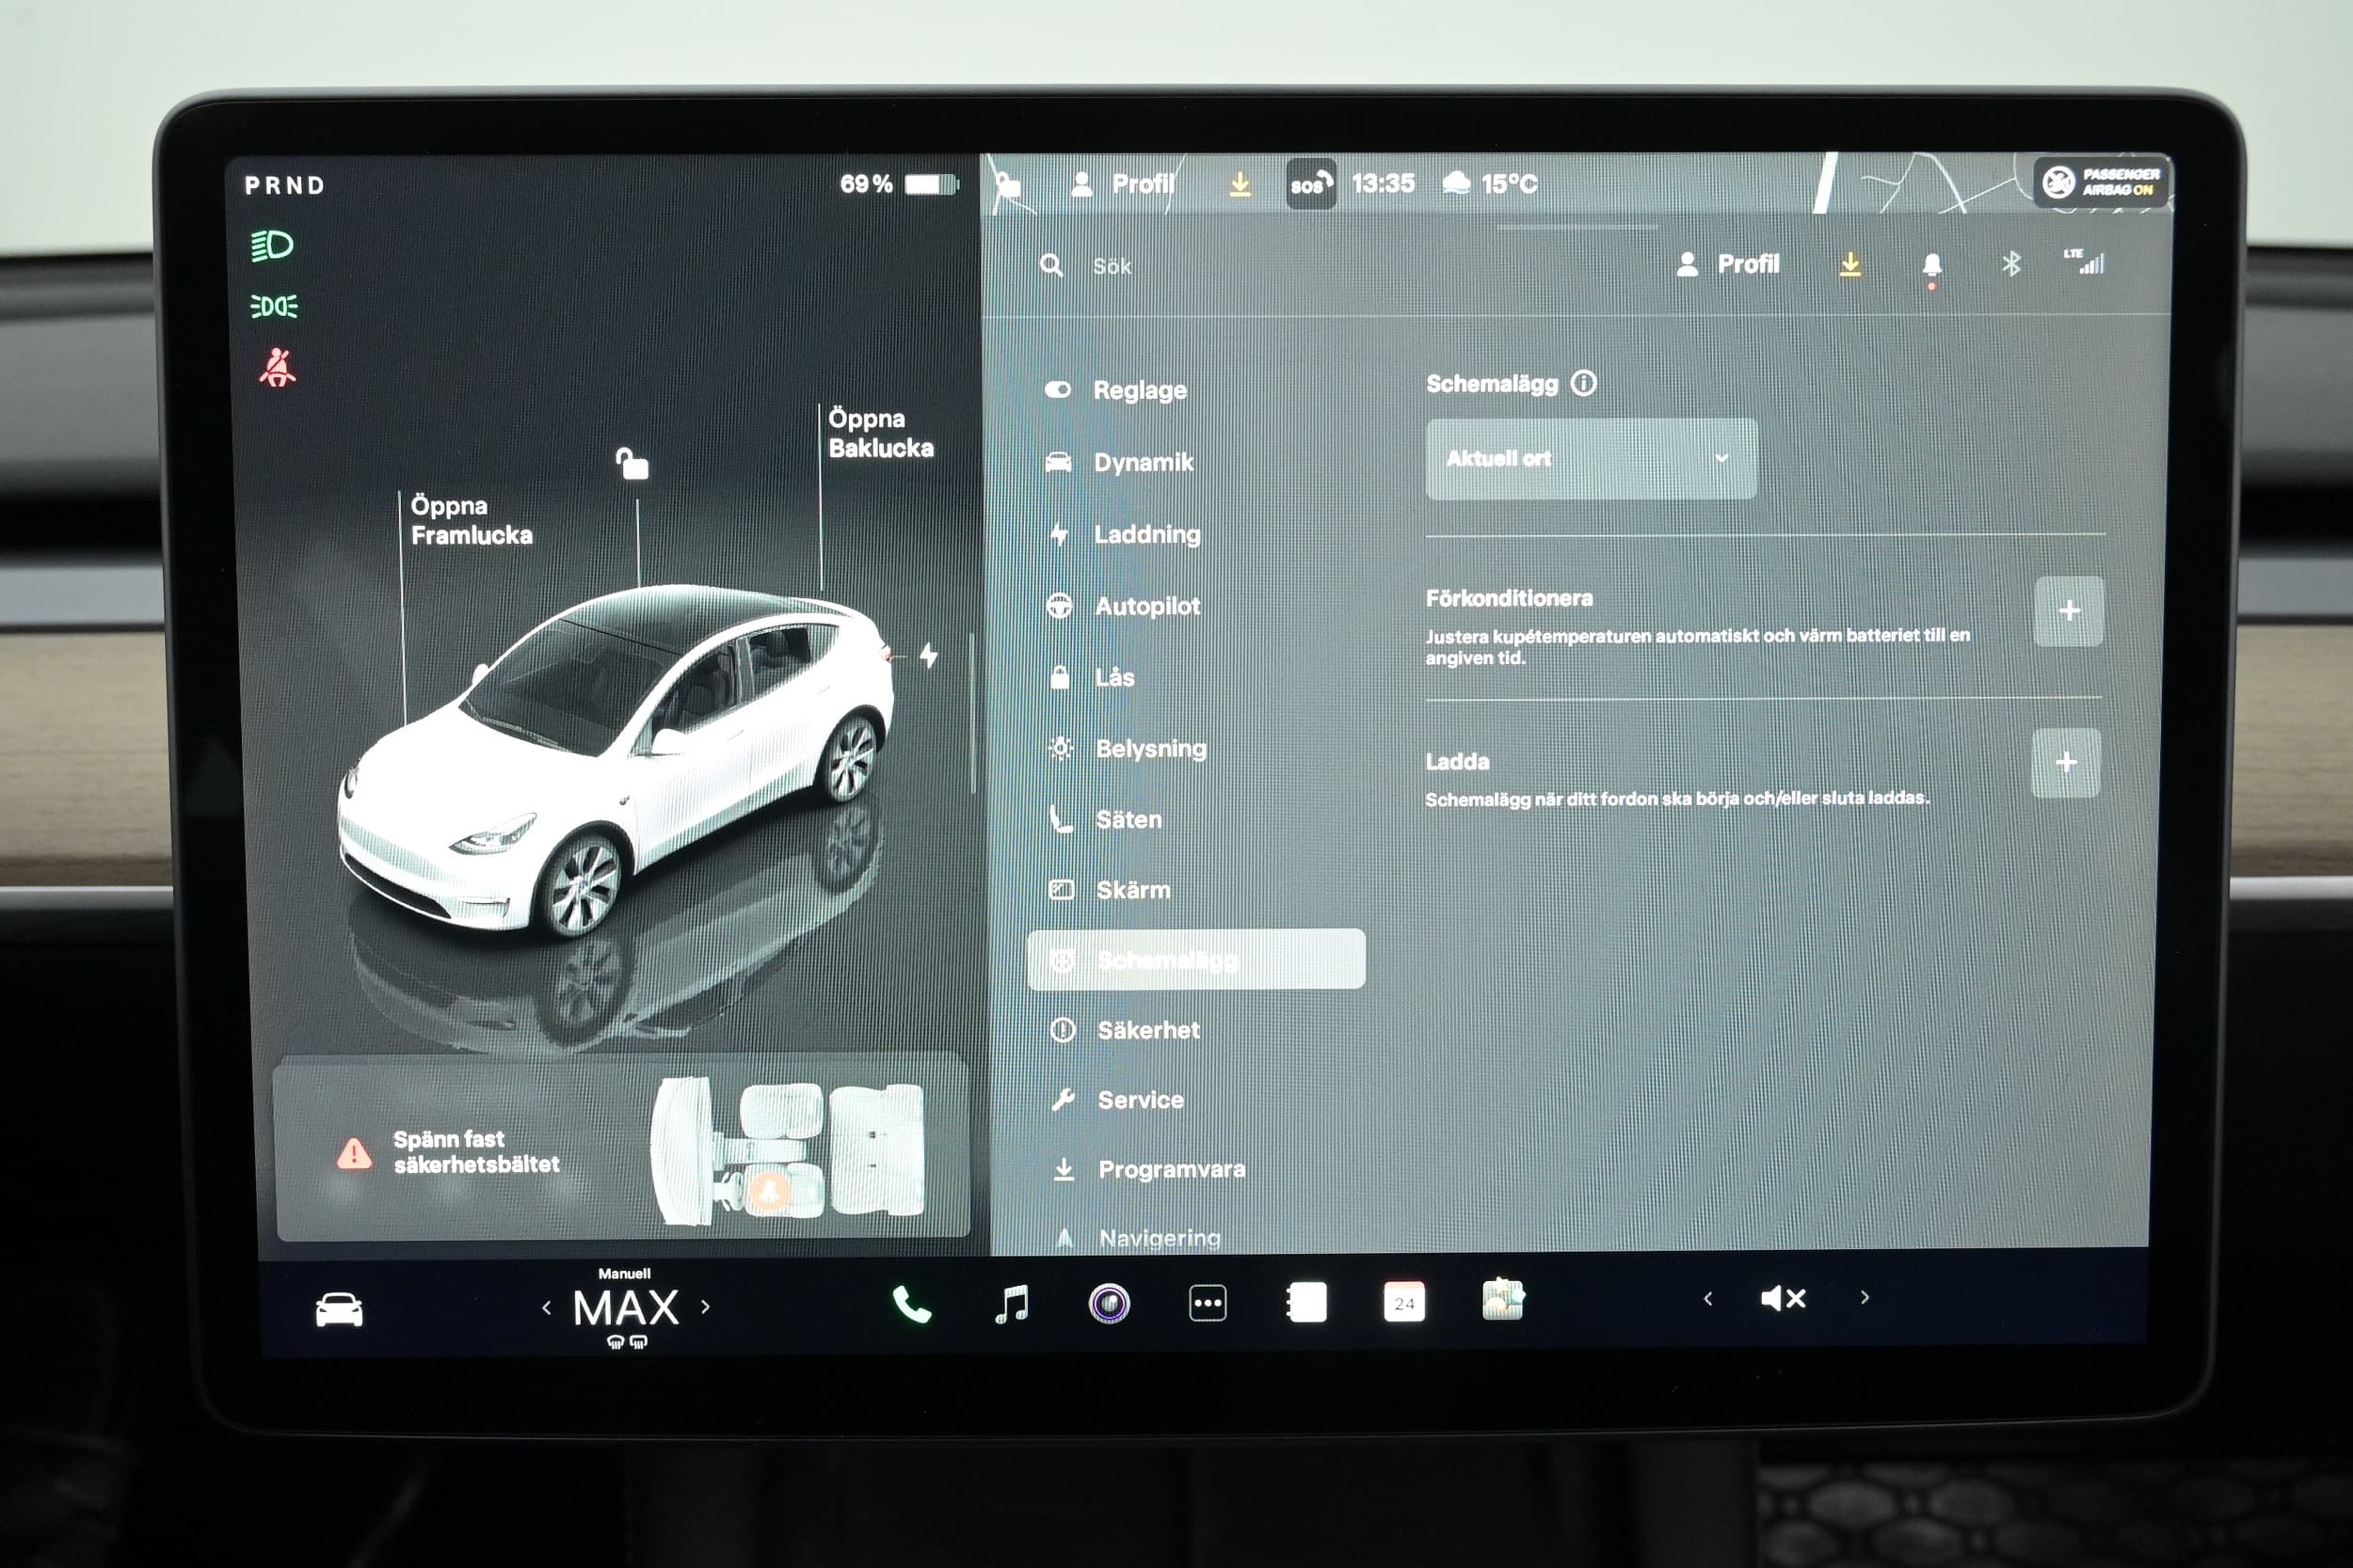Unmute the volume speaker icon
Screen dimensions: 2353x1568
tap(1783, 1299)
